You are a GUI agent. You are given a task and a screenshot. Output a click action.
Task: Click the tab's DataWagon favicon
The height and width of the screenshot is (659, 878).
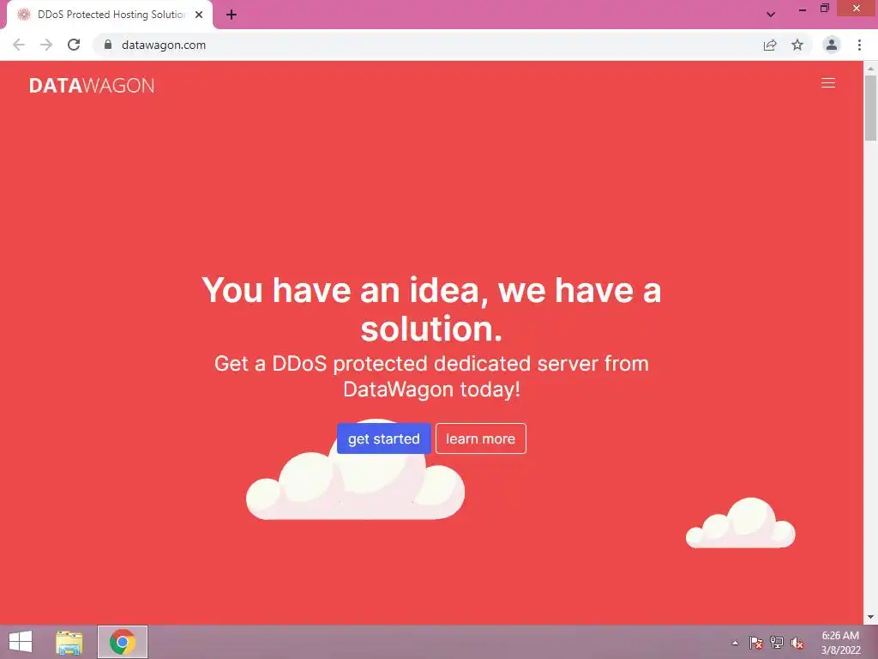click(23, 15)
